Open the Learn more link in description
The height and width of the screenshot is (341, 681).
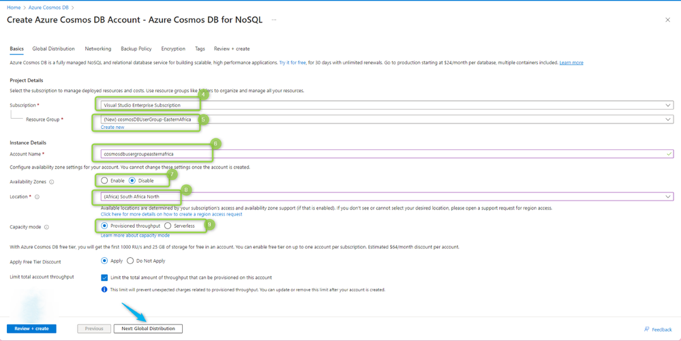click(571, 63)
